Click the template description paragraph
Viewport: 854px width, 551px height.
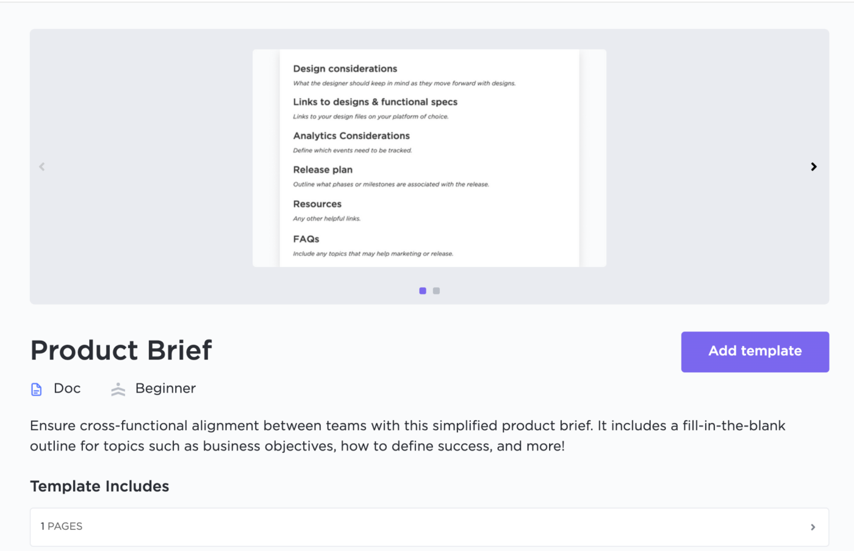(407, 435)
